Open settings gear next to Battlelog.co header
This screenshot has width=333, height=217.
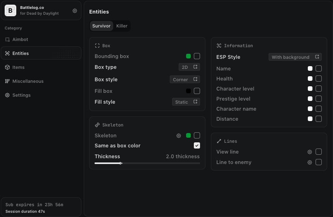[x=75, y=10]
